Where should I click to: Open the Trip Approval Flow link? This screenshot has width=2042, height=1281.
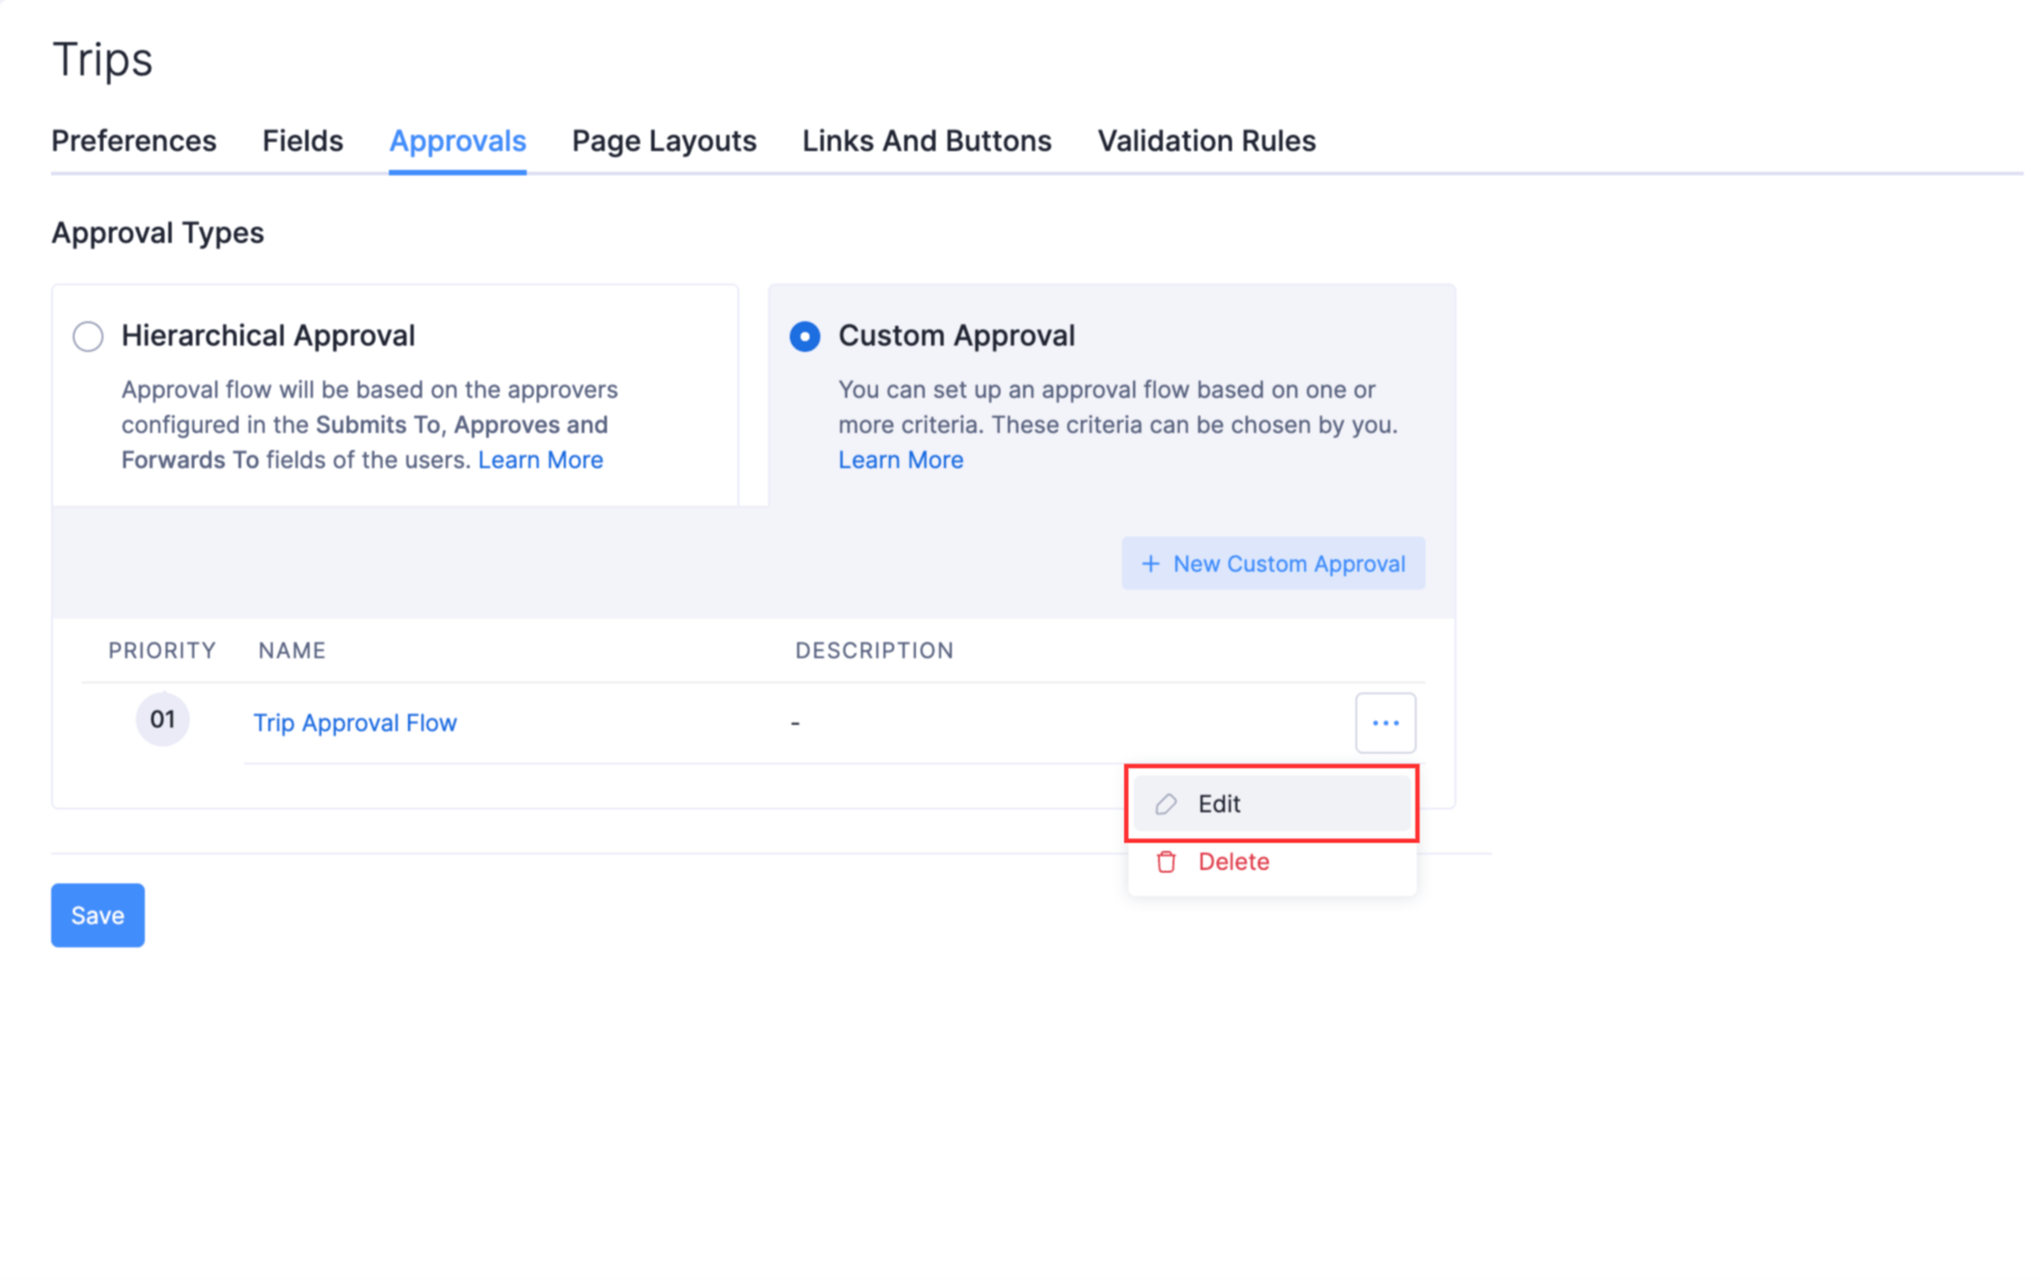point(355,722)
